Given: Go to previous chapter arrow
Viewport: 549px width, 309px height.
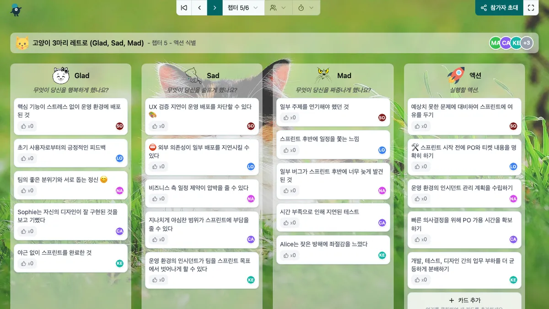Looking at the screenshot, I should pos(199,8).
